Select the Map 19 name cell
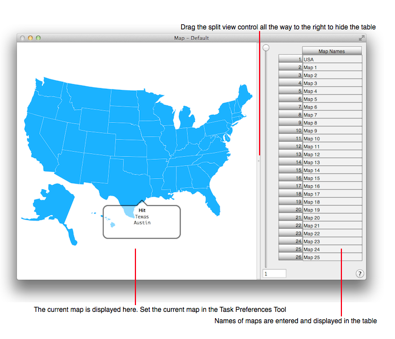Viewport: 395px width, 339px height. 332,210
